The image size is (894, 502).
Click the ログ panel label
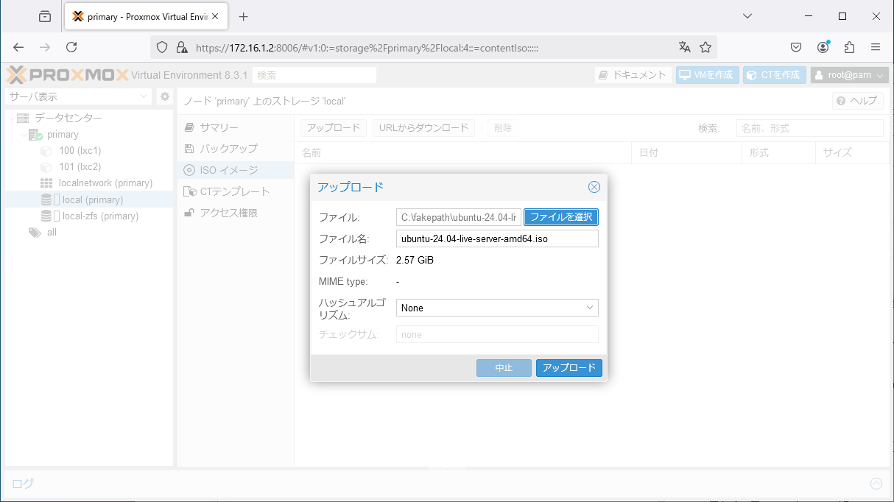coord(23,484)
